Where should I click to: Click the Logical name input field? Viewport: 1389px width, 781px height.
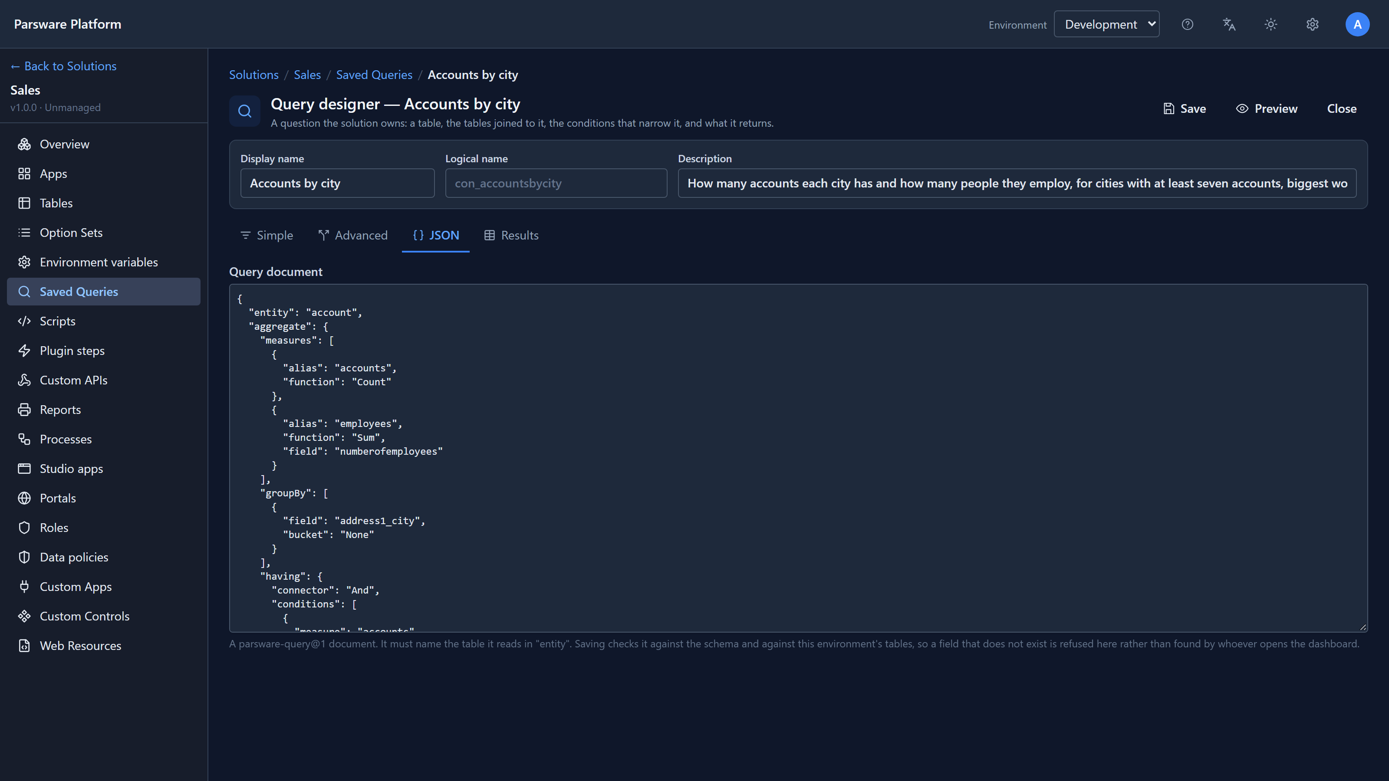pyautogui.click(x=556, y=183)
